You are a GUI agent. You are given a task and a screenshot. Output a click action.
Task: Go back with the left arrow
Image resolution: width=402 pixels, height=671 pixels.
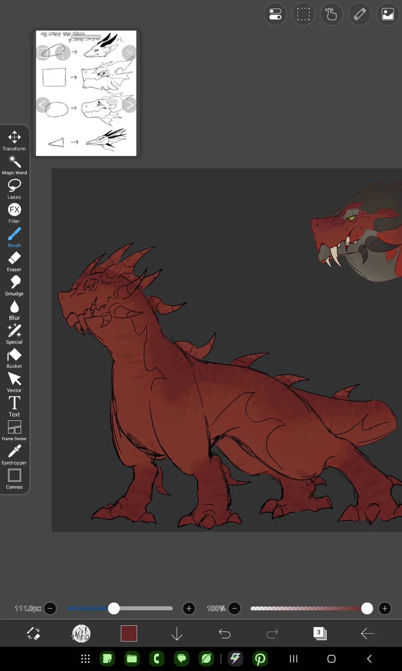pos(368,633)
